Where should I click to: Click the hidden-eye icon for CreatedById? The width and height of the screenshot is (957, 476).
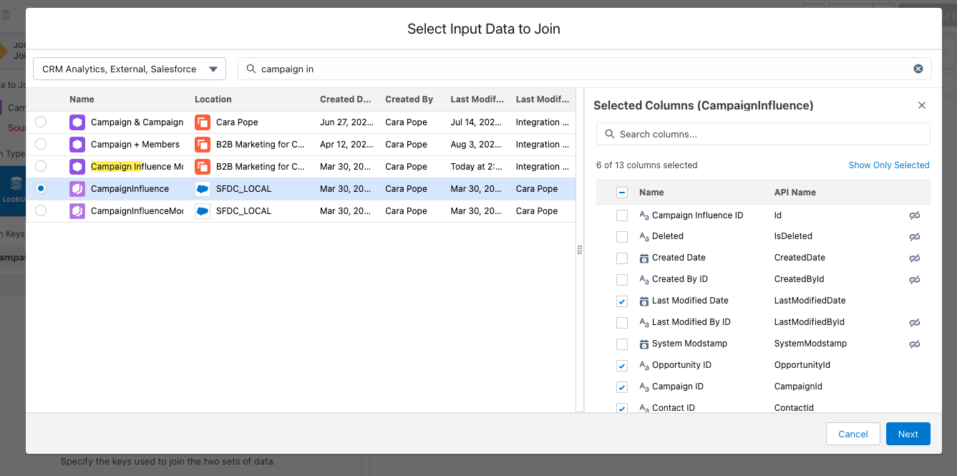tap(914, 280)
